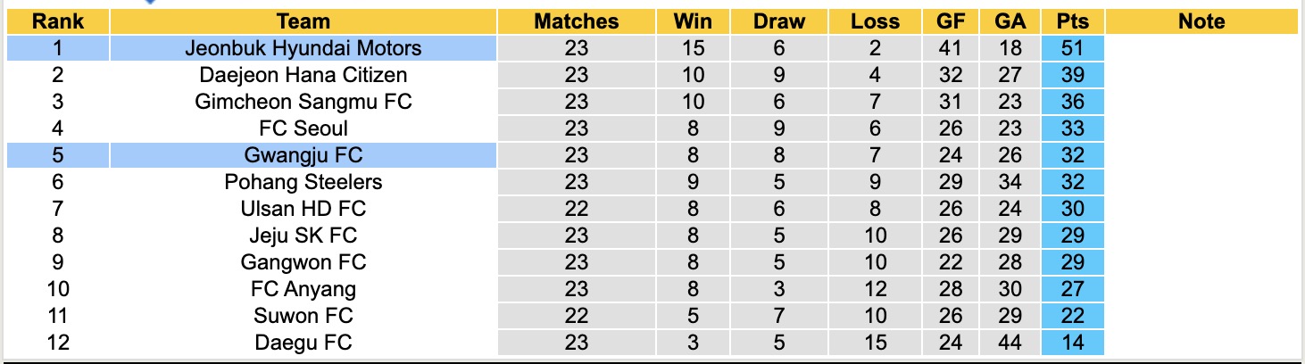Select the Note column header

pos(1201,21)
